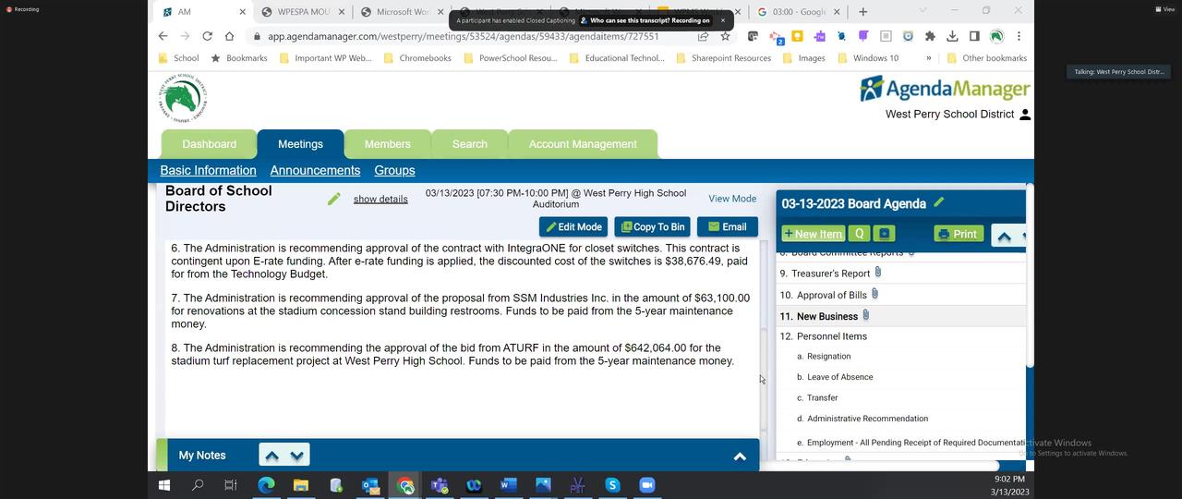
Task: Go back in browser history
Action: click(163, 36)
